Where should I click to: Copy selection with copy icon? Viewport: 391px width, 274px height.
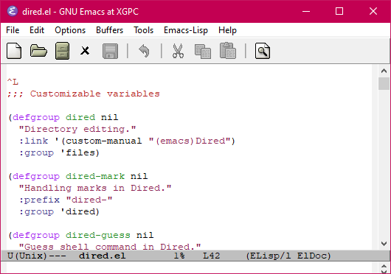tap(203, 52)
